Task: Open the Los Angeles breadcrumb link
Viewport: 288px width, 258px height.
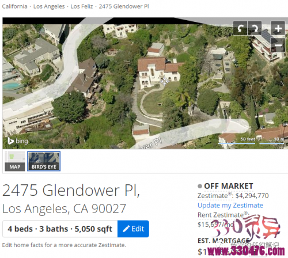Action: (x=49, y=6)
